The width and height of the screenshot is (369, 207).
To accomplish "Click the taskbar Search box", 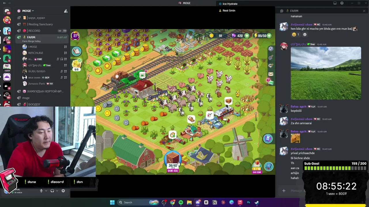I will [x=138, y=202].
